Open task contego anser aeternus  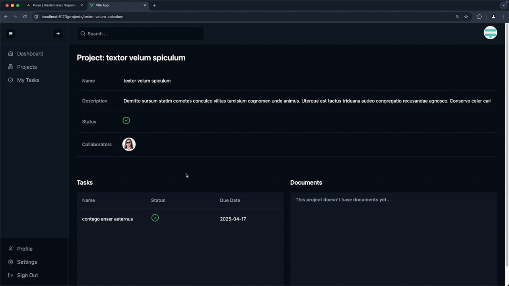click(x=107, y=219)
